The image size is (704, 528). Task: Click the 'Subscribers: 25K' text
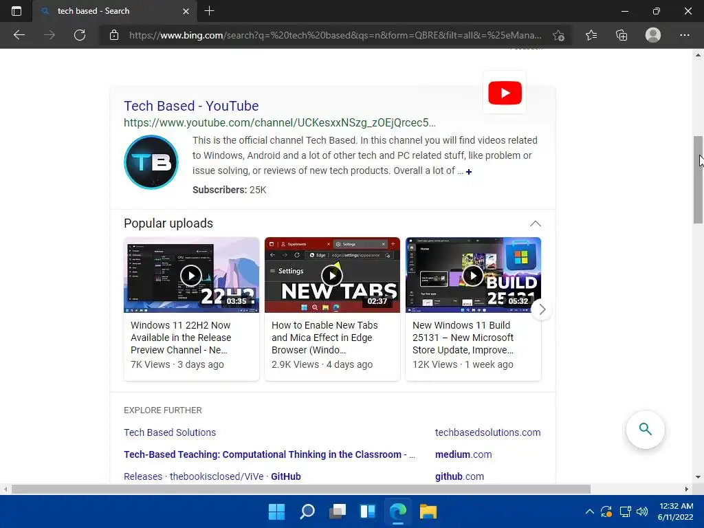(x=230, y=190)
